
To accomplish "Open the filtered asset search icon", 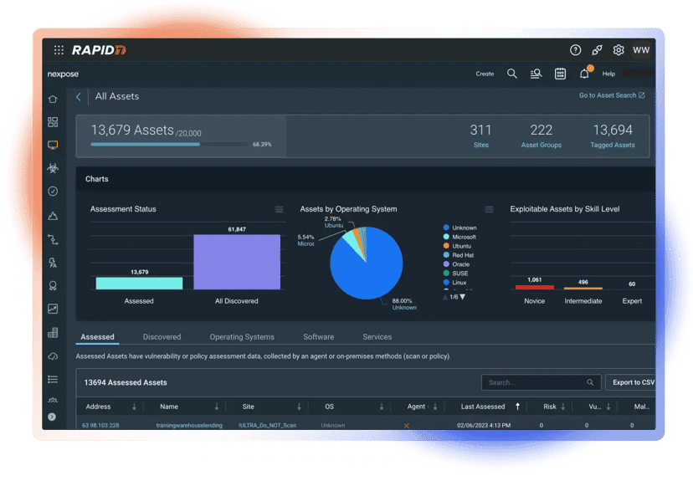I will [x=536, y=74].
